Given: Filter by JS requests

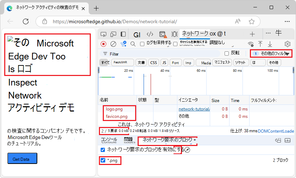Looking at the screenshot, I should (x=164, y=63).
